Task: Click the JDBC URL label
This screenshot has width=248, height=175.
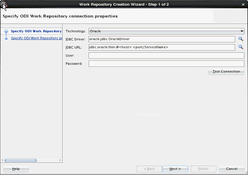Action: click(x=74, y=47)
